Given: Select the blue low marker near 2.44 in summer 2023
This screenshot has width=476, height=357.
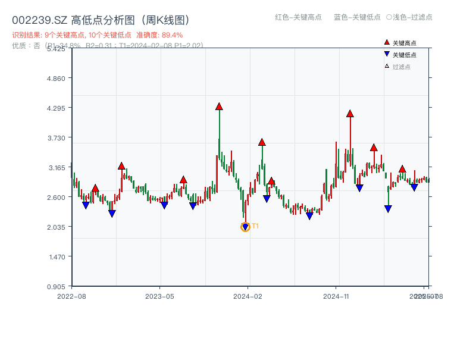Looking at the screenshot, I should click(x=193, y=206).
